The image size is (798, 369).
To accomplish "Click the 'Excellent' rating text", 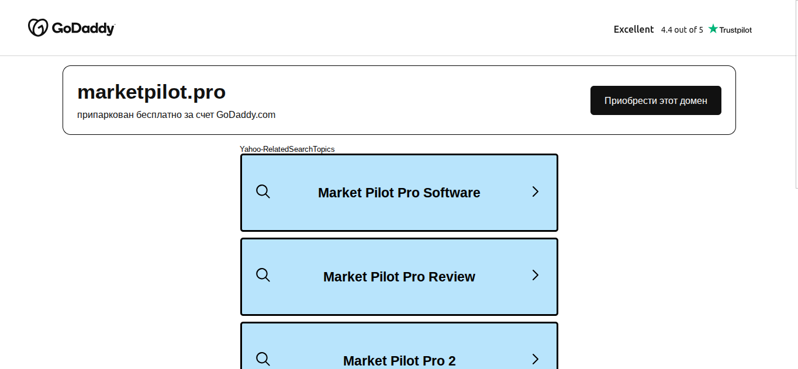I will tap(634, 29).
